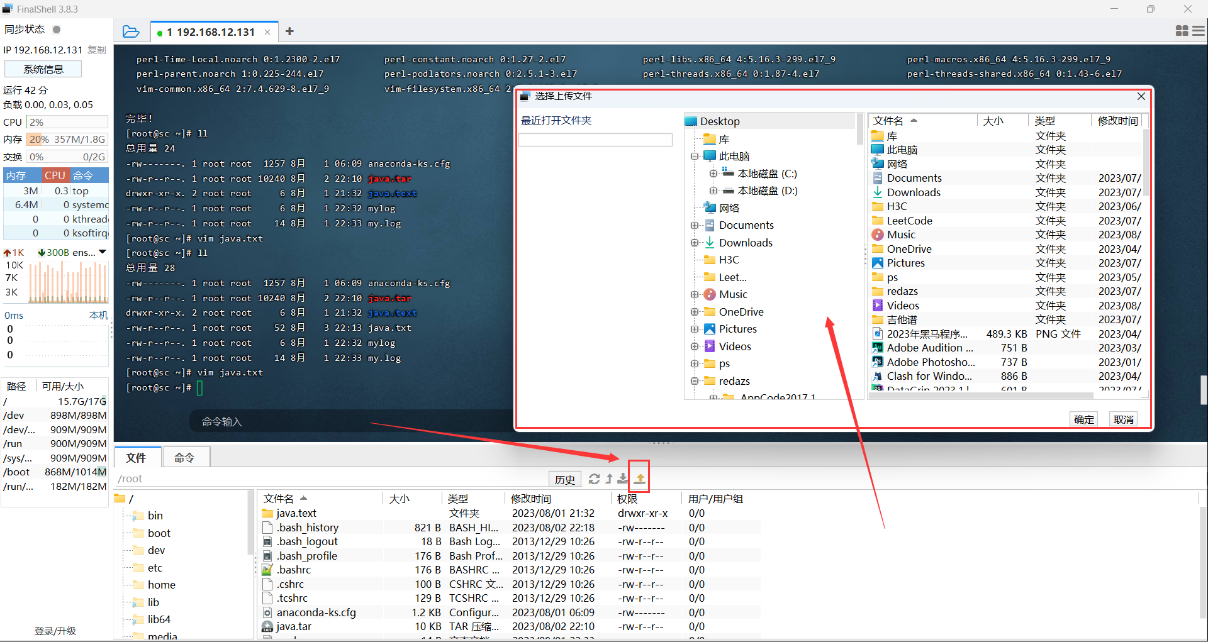Click the 历史 path history button
This screenshot has height=642, width=1208.
tap(565, 479)
